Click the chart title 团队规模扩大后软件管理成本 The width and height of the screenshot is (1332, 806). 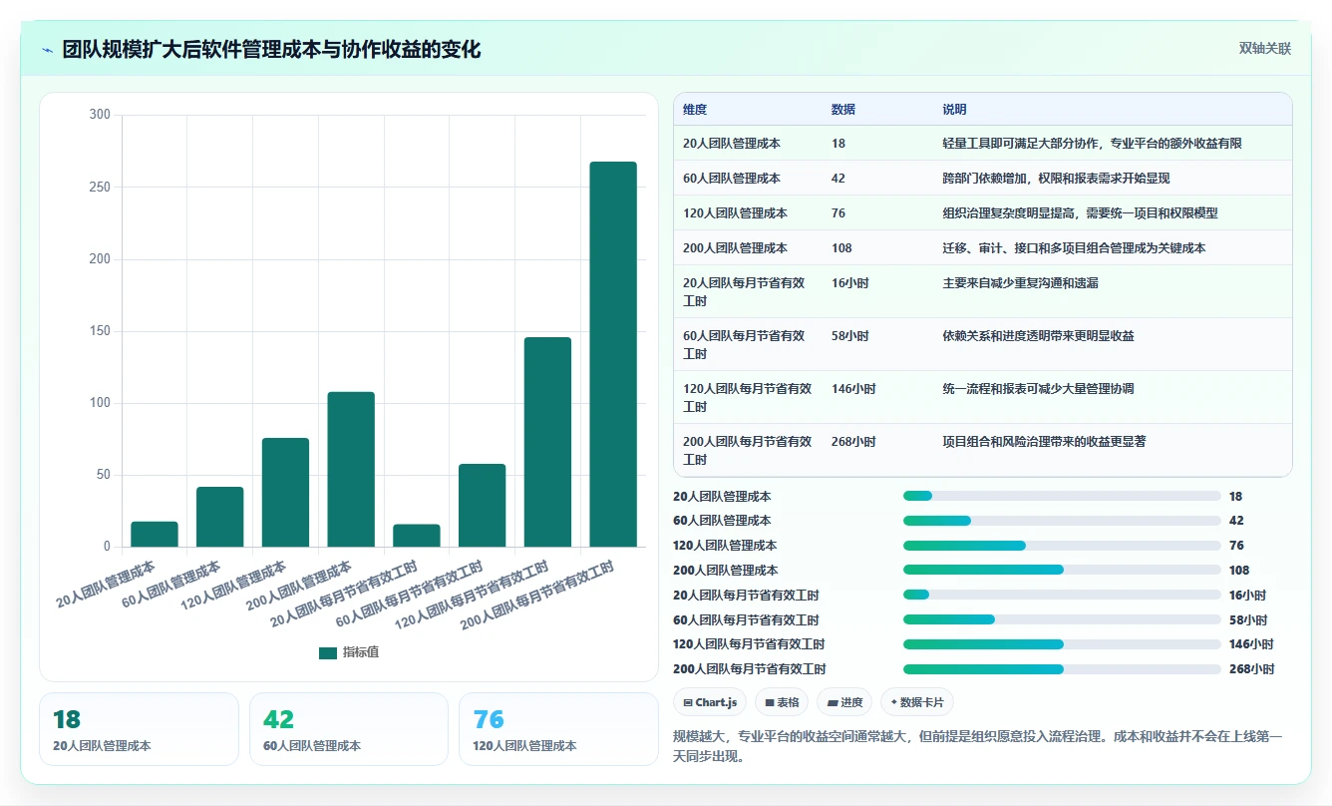pos(271,50)
